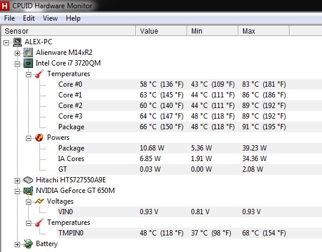Click the 58 °C (136 °F) value

click(x=162, y=84)
